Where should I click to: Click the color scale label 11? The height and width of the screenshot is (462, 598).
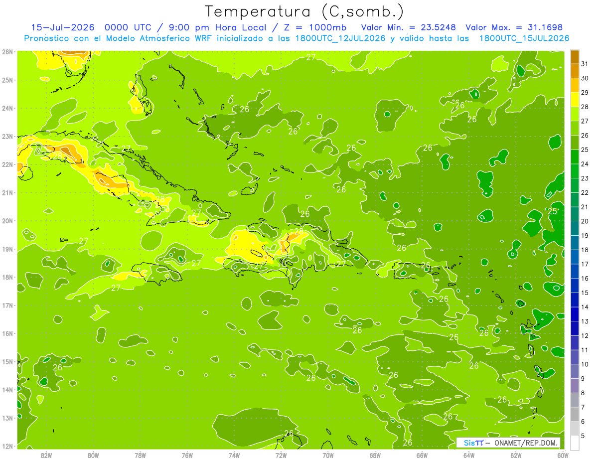coord(585,350)
